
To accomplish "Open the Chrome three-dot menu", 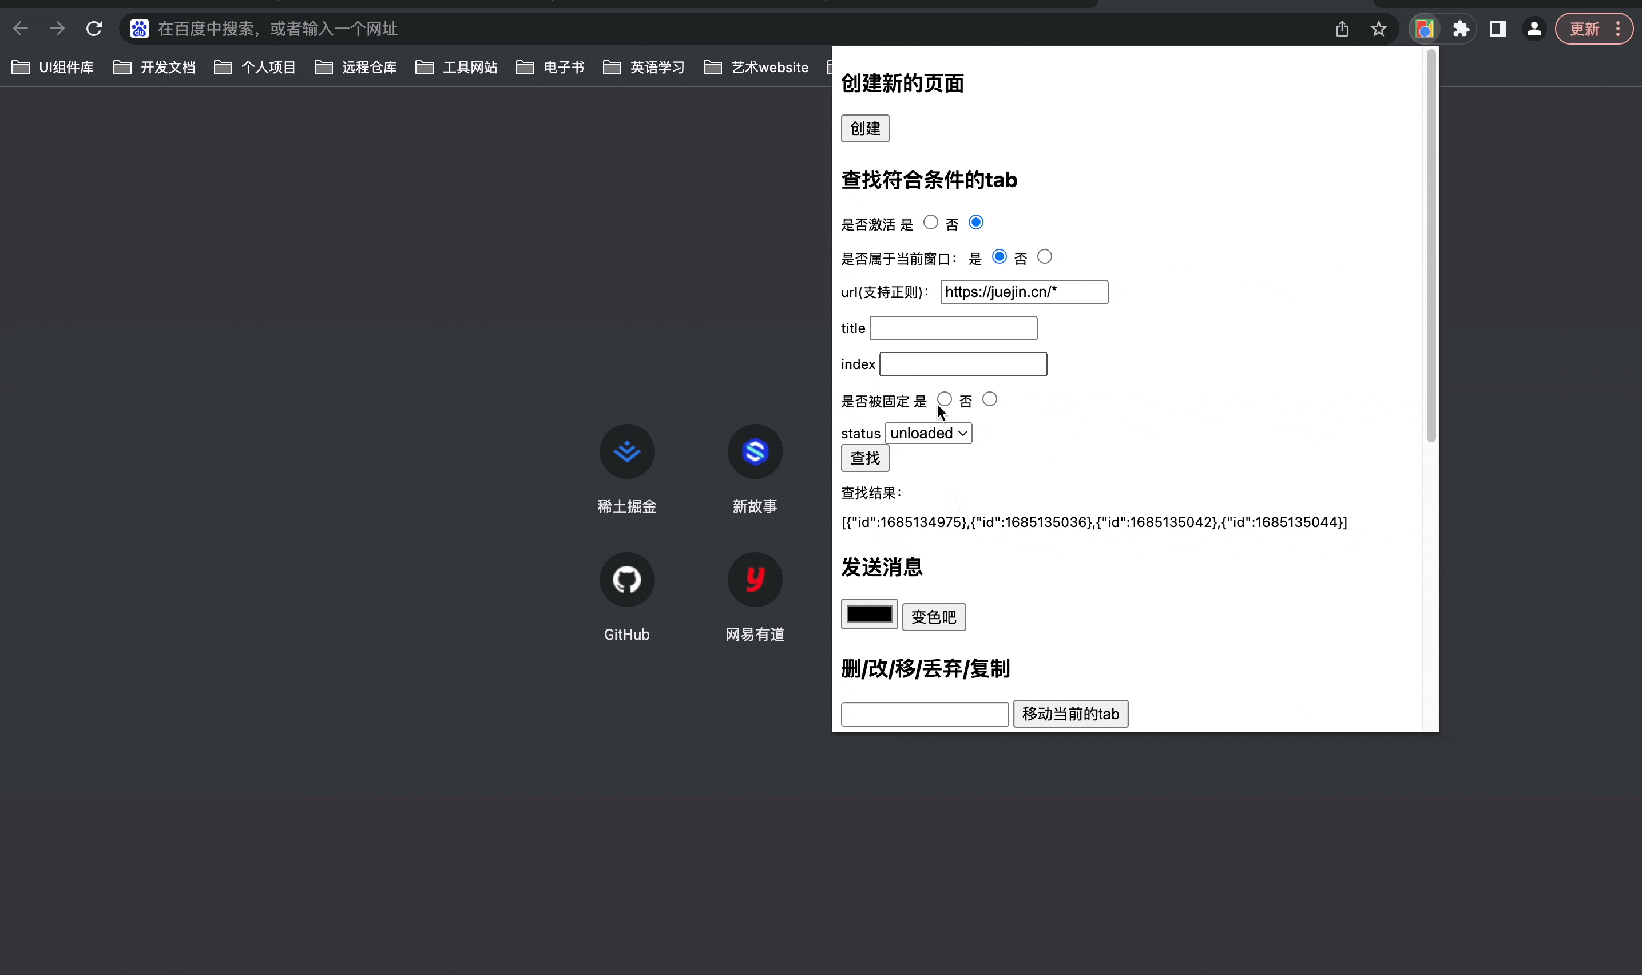I will pos(1617,28).
